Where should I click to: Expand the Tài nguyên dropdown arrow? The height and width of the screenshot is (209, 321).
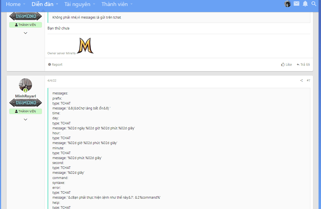tap(94, 4)
